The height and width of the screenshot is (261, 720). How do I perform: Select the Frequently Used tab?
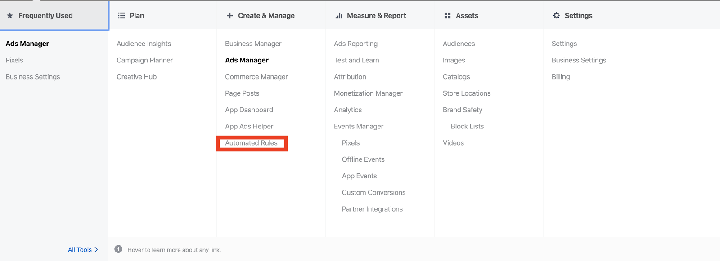pos(54,16)
